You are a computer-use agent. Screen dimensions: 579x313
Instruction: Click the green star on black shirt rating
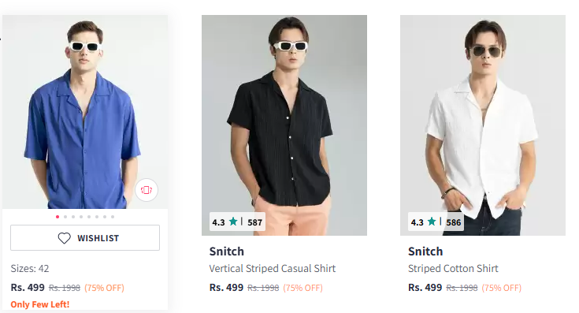point(233,222)
